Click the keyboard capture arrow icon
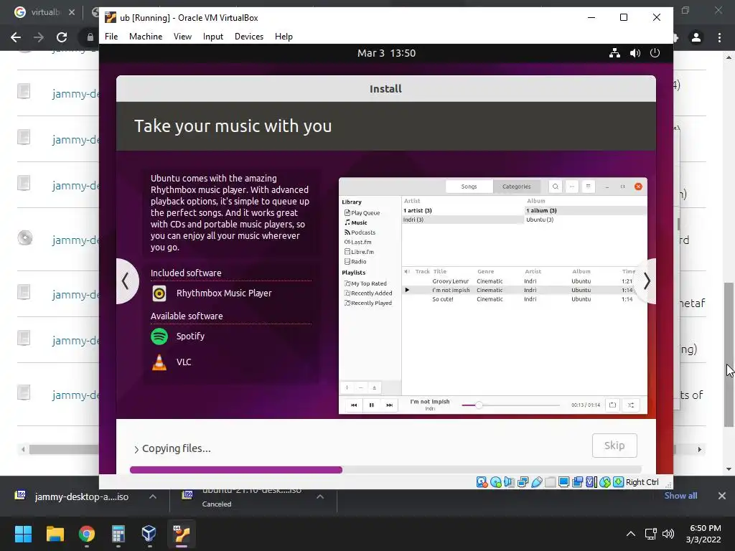 click(x=618, y=482)
